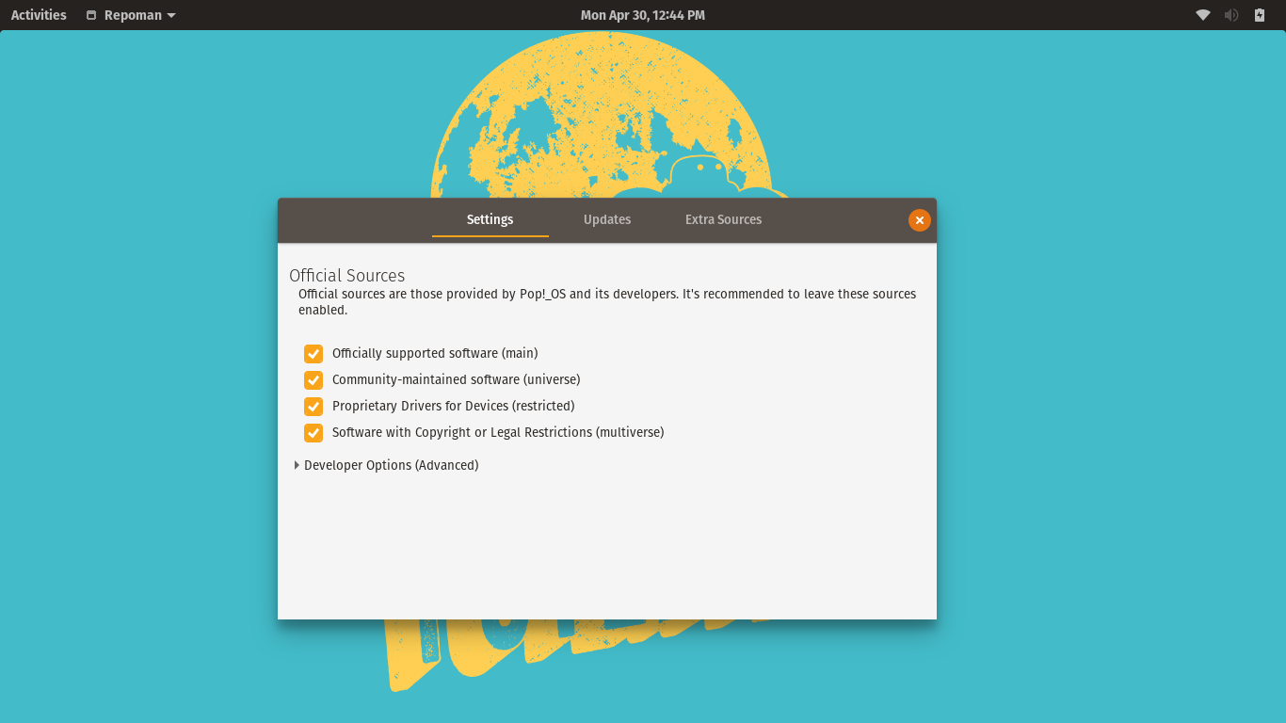
Task: Click the Official sources description paragraph
Action: [x=607, y=302]
